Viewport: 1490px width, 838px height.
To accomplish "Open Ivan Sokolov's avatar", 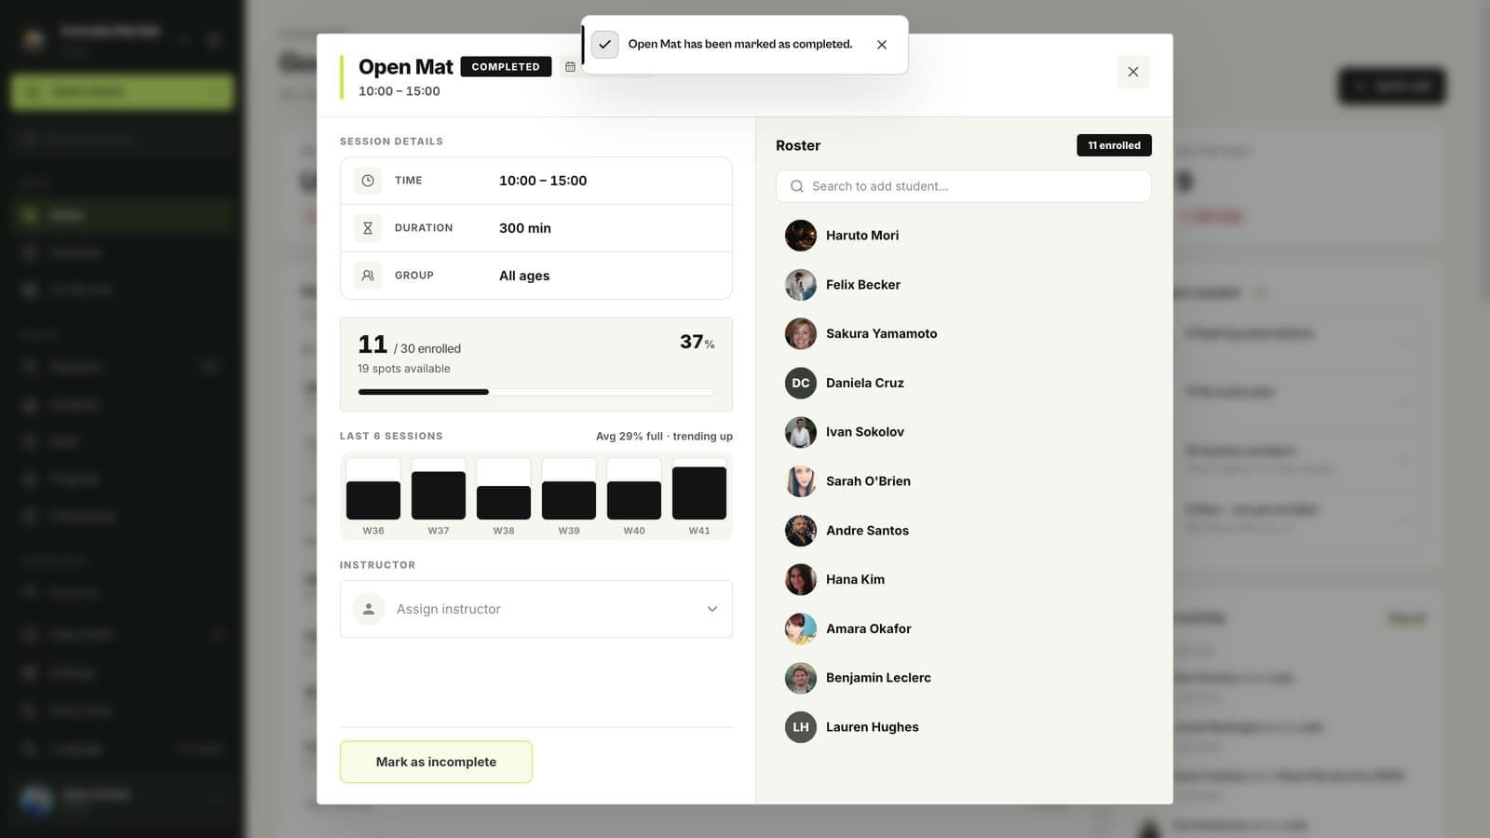I will tap(801, 432).
